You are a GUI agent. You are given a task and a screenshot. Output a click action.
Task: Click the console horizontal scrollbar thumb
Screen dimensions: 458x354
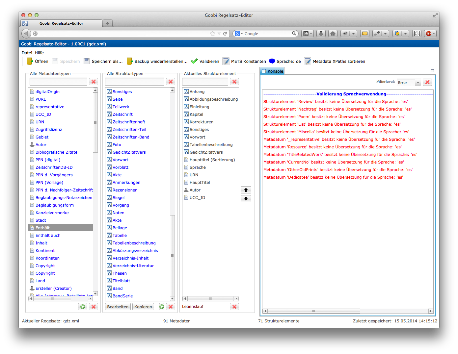(313, 311)
